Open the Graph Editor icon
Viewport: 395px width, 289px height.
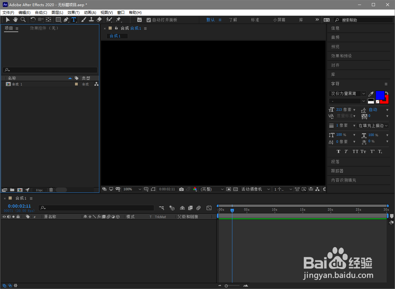point(209,208)
